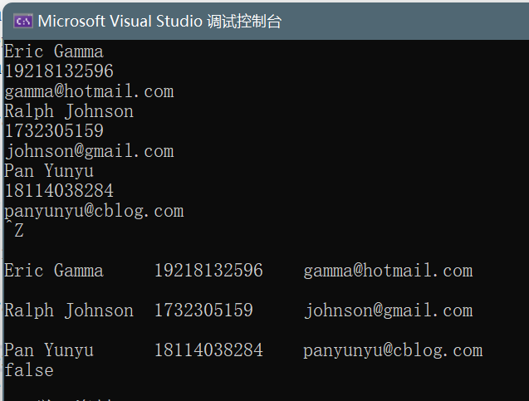Click the standalone input line 'Pan Yunyu'
Screen dimensions: 529x401
pos(49,171)
